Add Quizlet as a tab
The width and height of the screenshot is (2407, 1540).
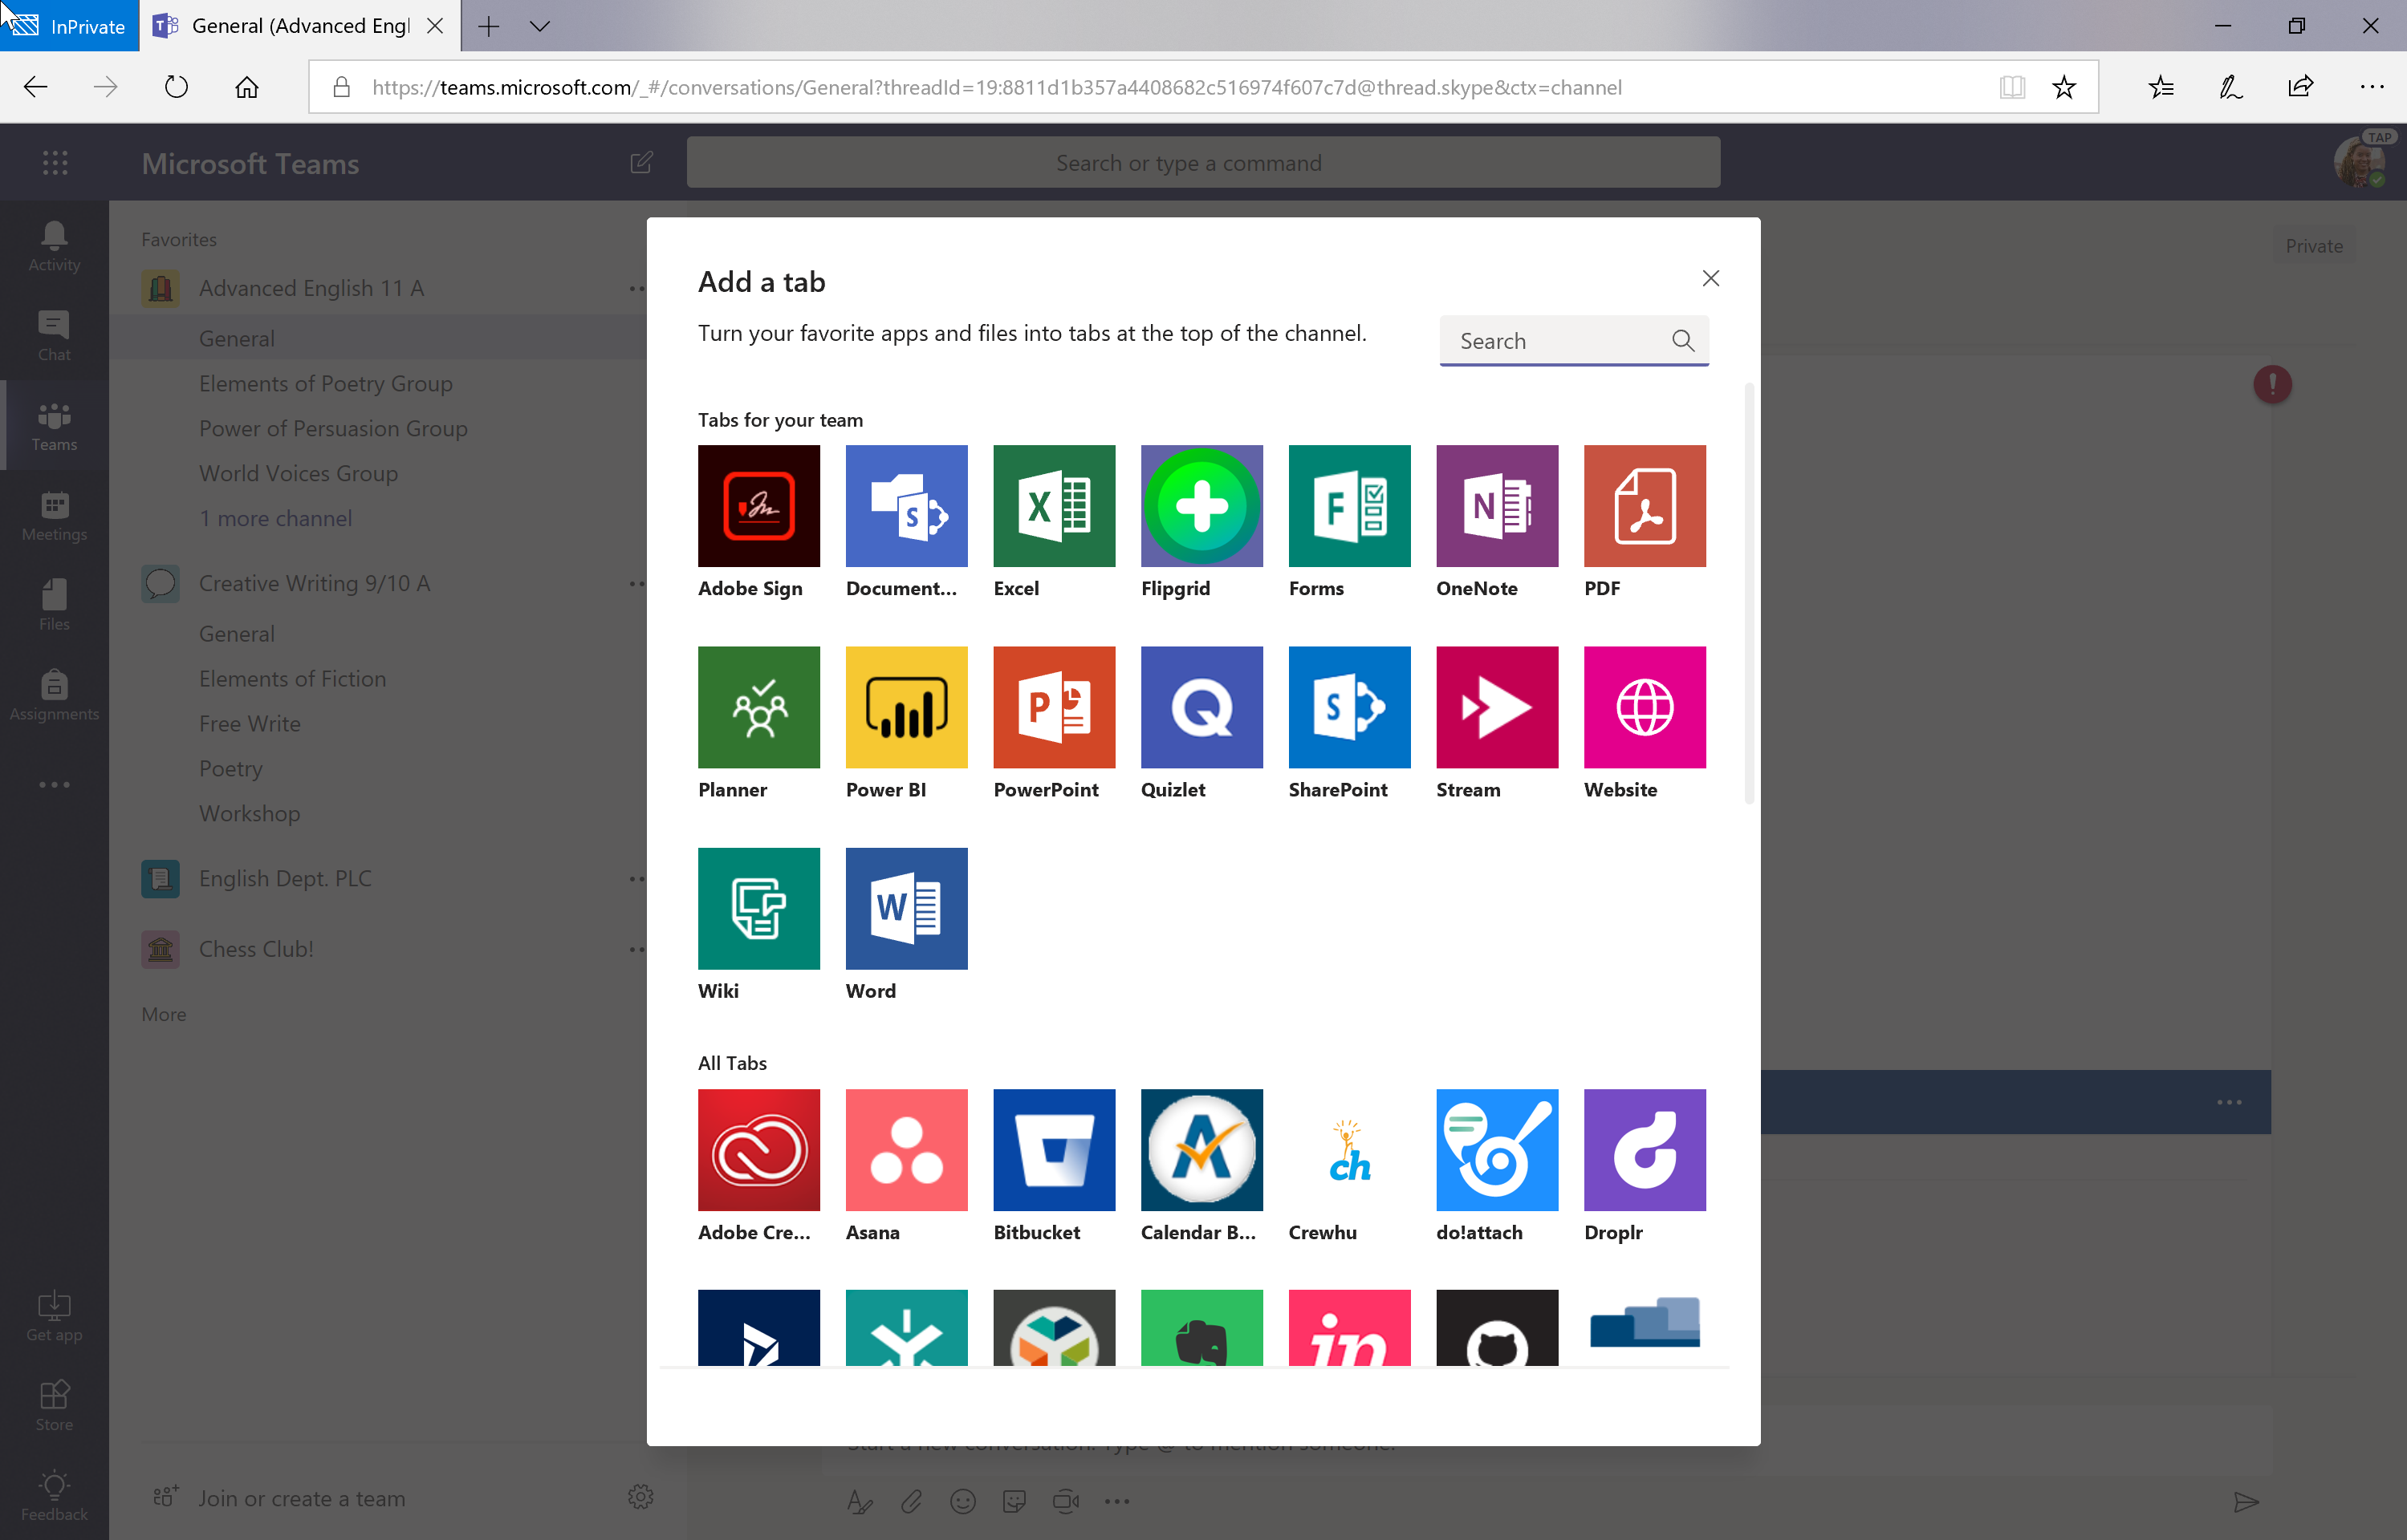tap(1201, 707)
